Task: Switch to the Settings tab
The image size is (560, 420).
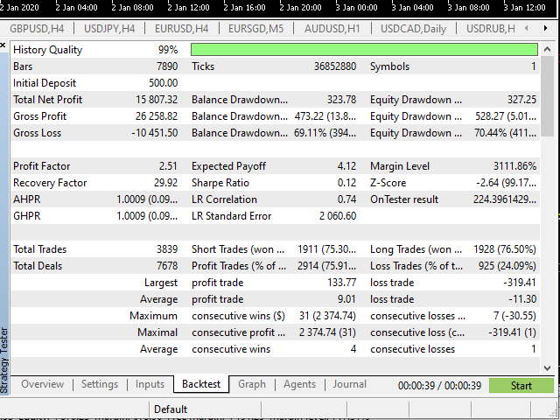Action: coord(99,384)
